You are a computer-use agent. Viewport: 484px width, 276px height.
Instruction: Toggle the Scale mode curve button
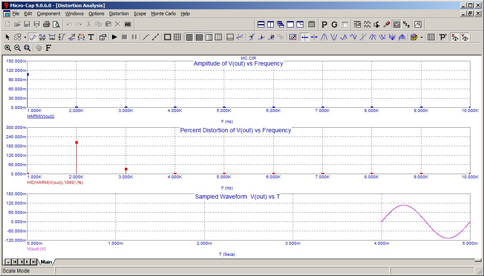(x=33, y=37)
